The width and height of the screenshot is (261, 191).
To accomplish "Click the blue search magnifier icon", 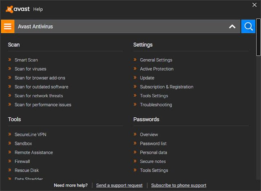I will [248, 26].
